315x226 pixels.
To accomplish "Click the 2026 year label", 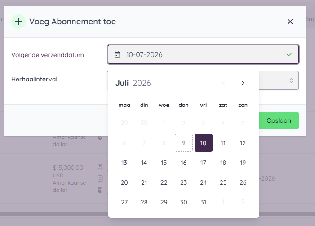I will click(x=142, y=83).
